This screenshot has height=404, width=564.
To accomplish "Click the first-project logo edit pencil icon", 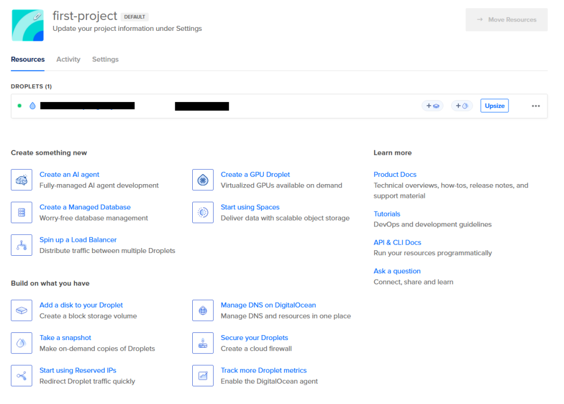I will pos(37,16).
